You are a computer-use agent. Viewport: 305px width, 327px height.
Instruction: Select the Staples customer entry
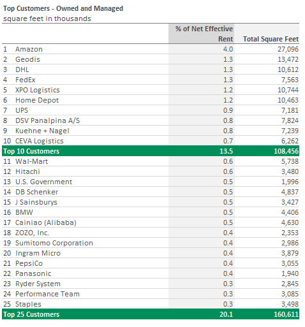[28, 304]
